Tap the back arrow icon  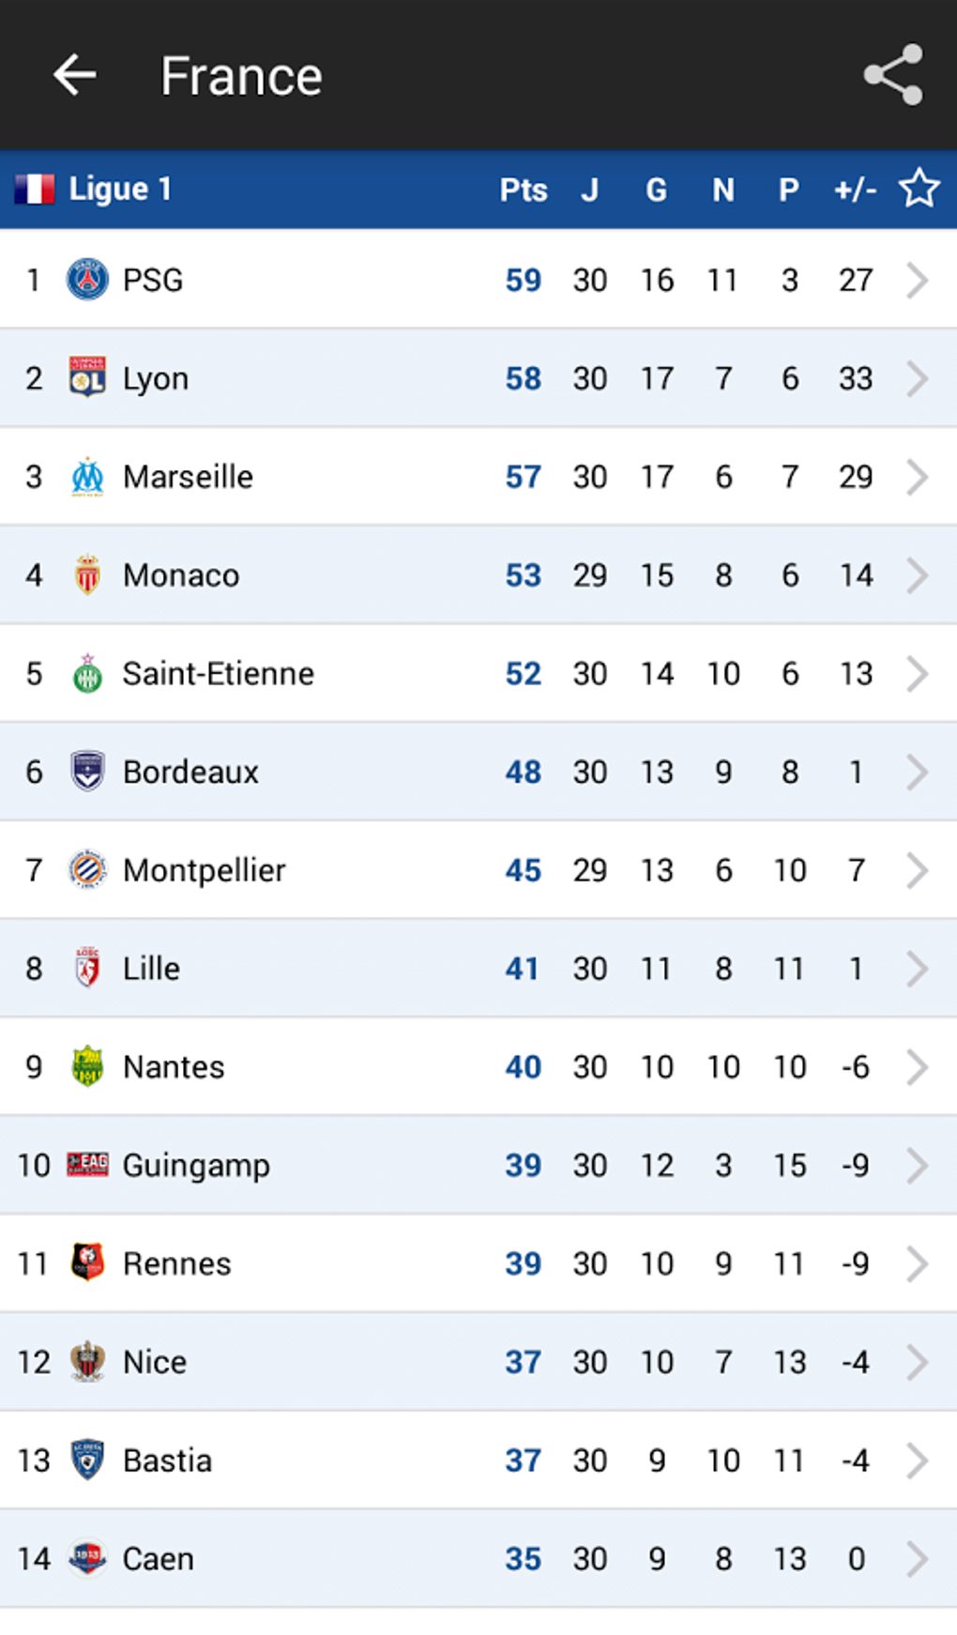coord(75,75)
